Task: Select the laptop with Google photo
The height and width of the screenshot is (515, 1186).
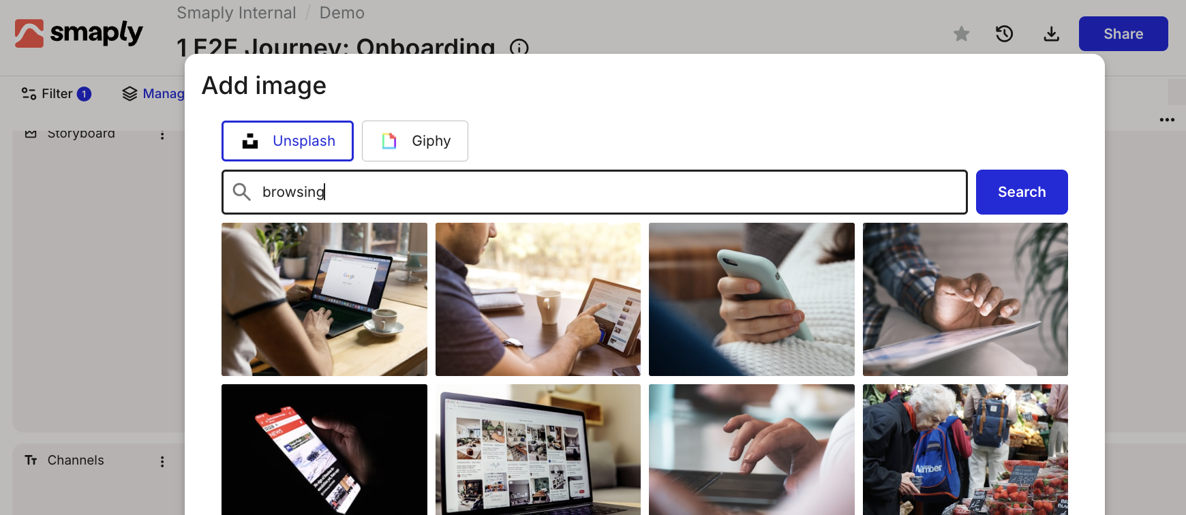Action: click(324, 299)
